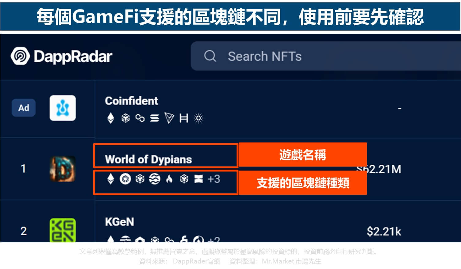461x269 pixels.
Task: Click the circular swirl chain icon for Dypians
Action: pos(125,179)
